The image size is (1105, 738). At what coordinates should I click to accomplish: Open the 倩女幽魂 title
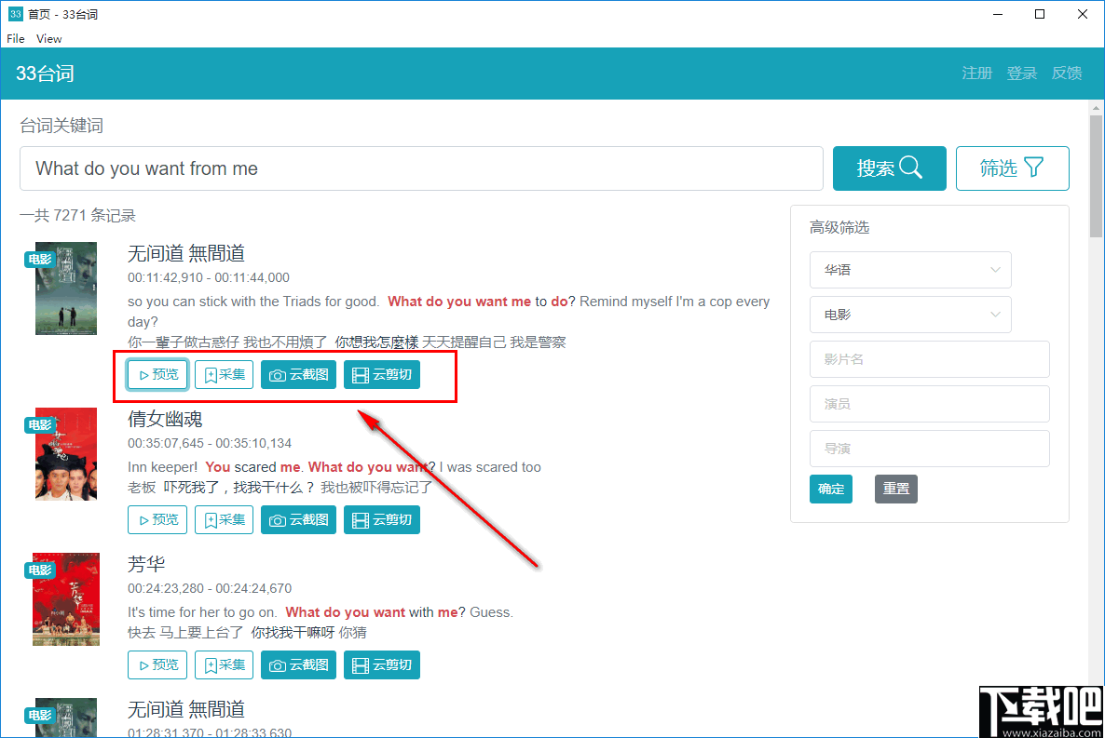tap(165, 419)
